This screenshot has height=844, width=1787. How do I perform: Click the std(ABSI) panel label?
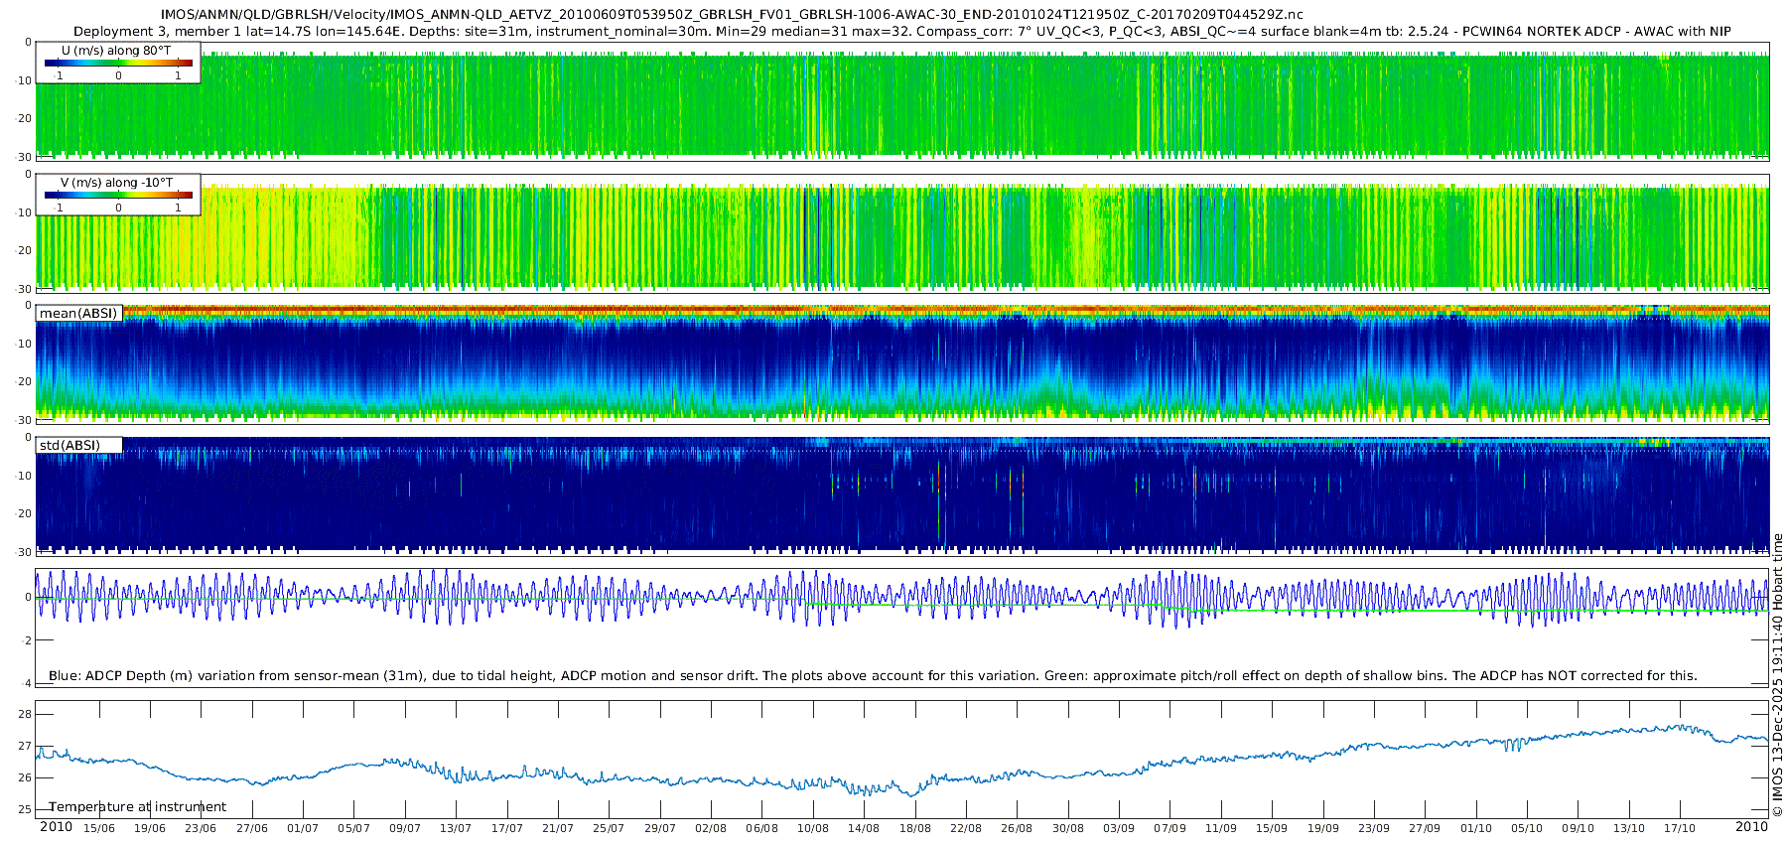(x=69, y=445)
